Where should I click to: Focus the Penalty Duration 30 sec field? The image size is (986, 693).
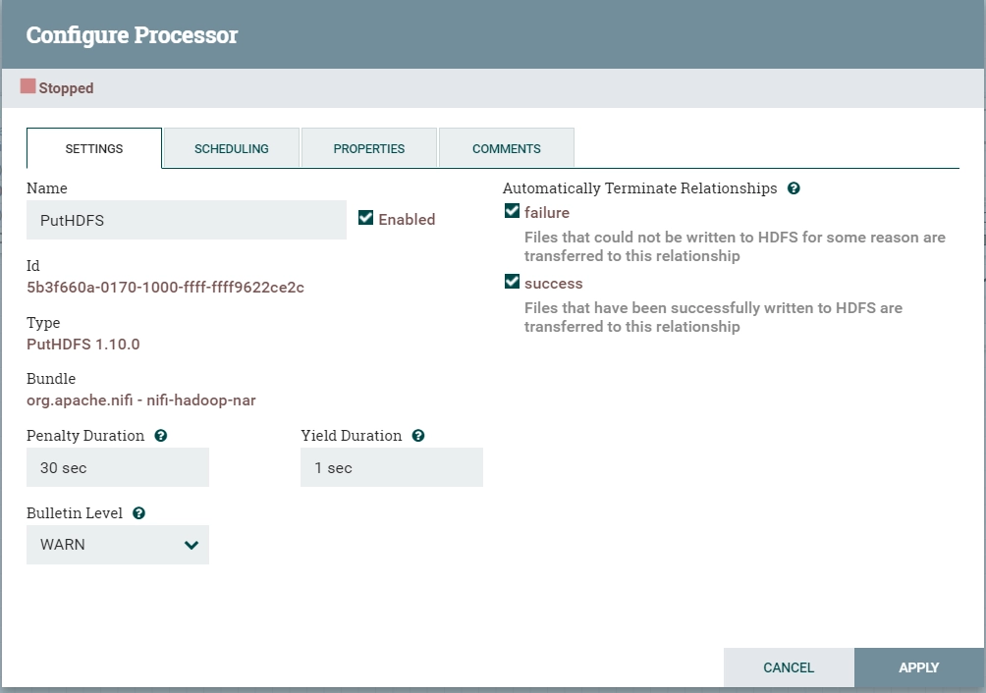coord(118,467)
